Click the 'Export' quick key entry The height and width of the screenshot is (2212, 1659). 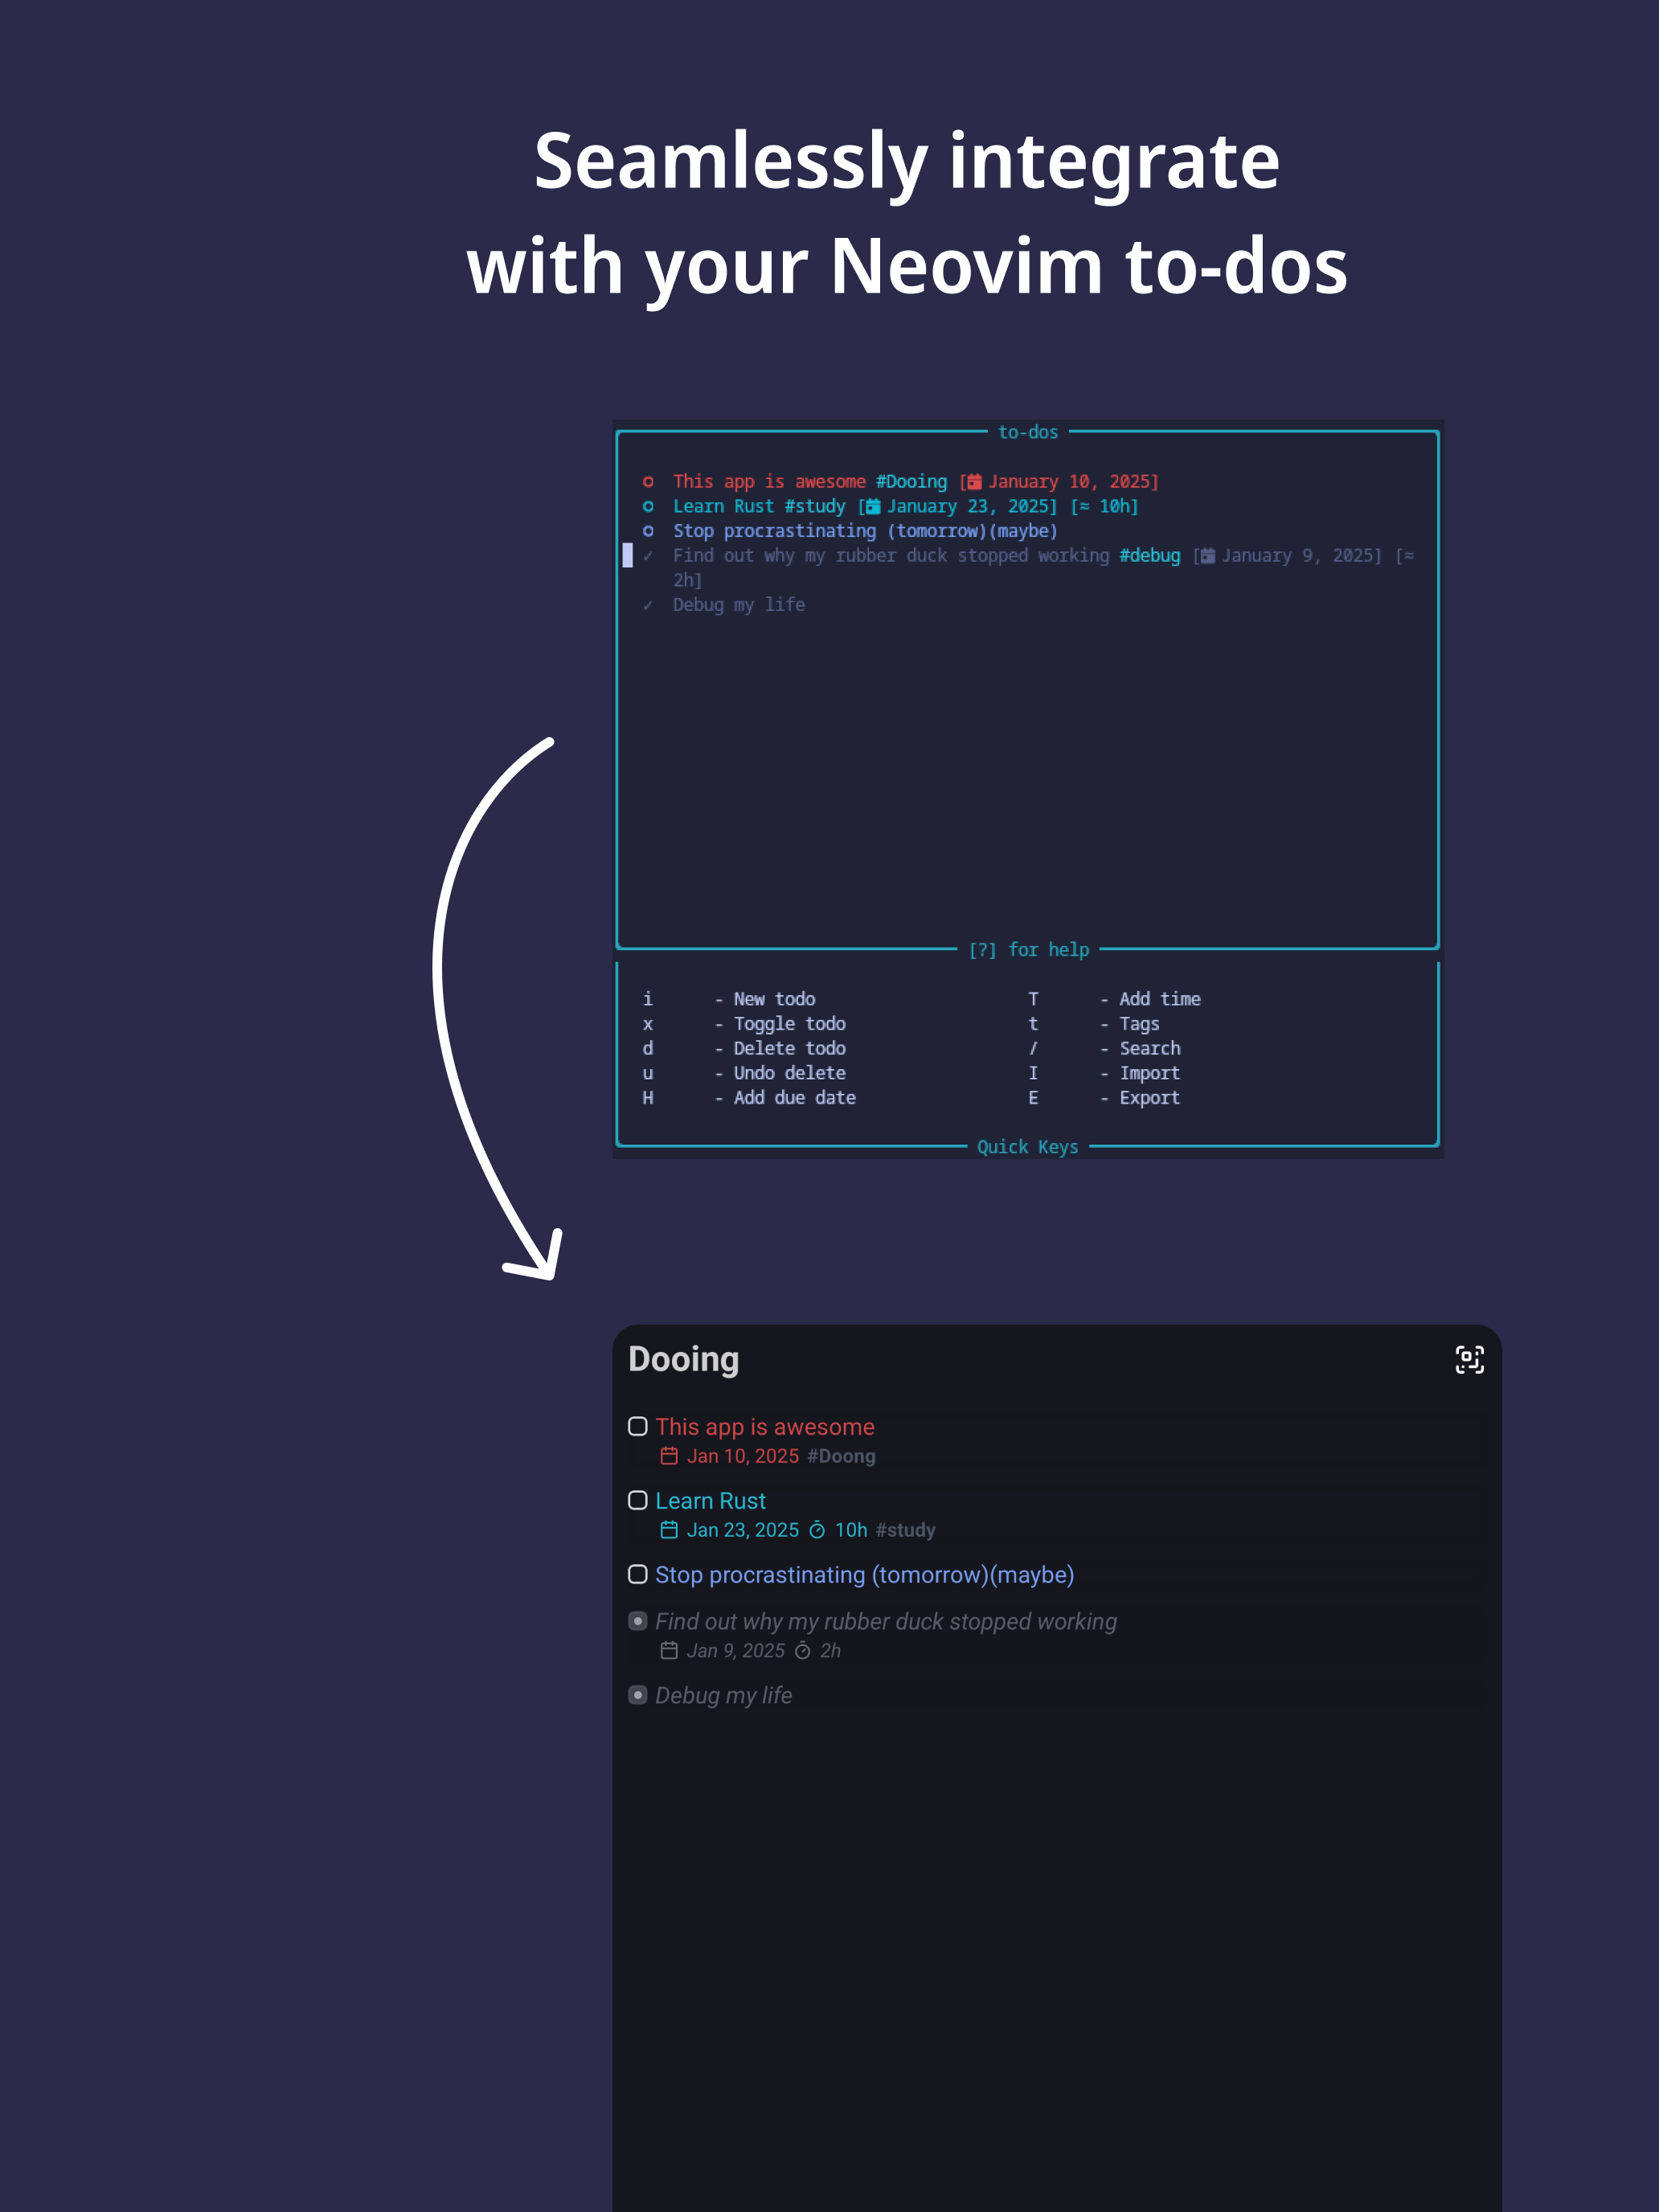coord(1150,1097)
